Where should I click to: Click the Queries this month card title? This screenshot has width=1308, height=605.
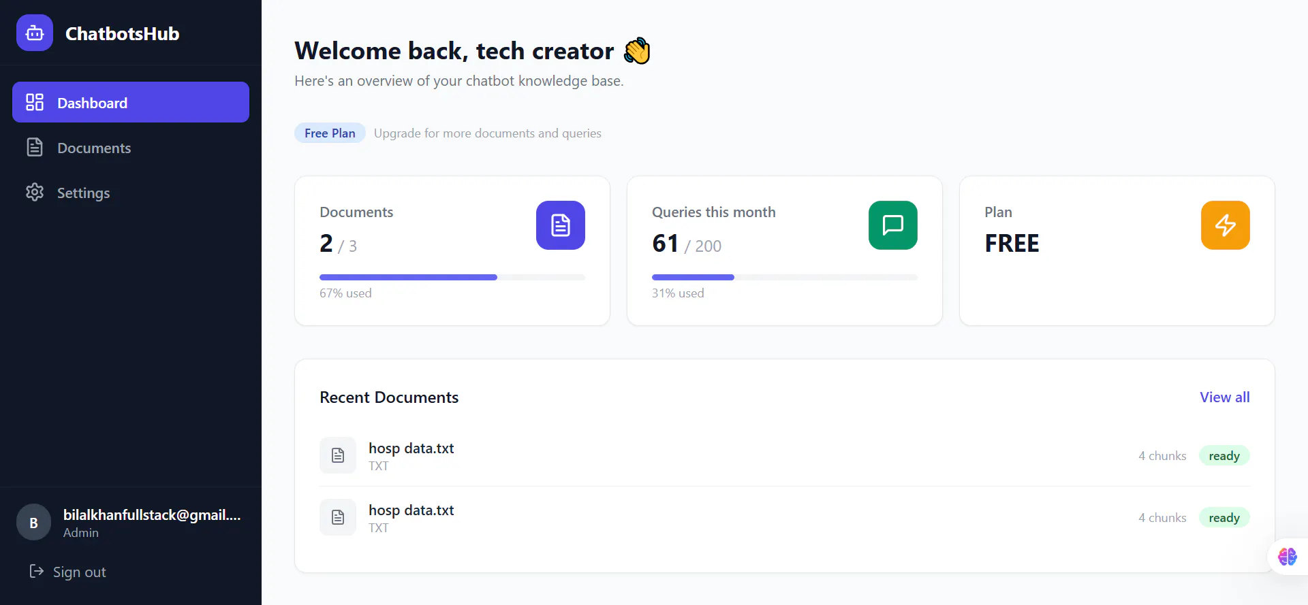point(714,212)
